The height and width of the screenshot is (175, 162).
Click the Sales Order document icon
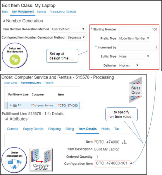136,90
